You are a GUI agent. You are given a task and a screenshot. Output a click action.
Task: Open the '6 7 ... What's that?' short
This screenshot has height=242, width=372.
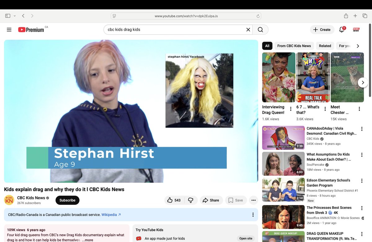(x=313, y=77)
